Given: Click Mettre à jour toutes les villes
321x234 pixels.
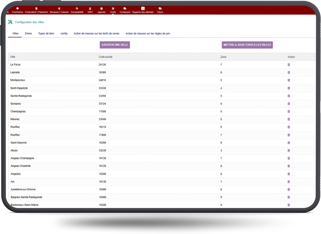Looking at the screenshot, I should pos(247,45).
